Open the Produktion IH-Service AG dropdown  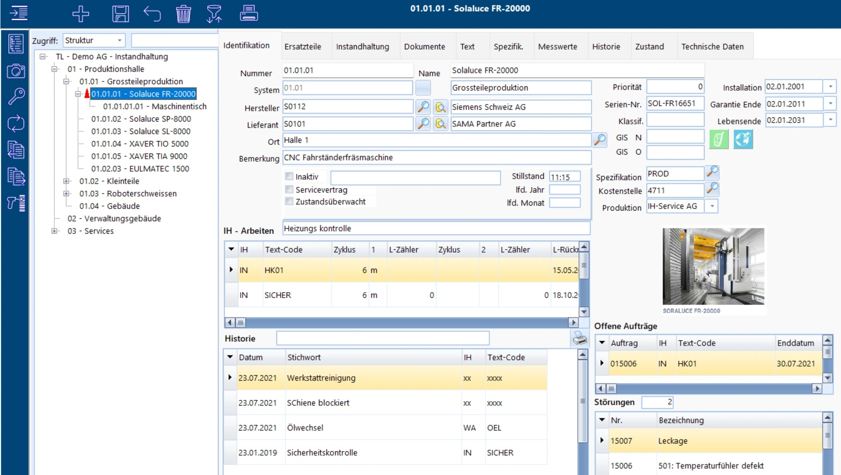pyautogui.click(x=712, y=206)
